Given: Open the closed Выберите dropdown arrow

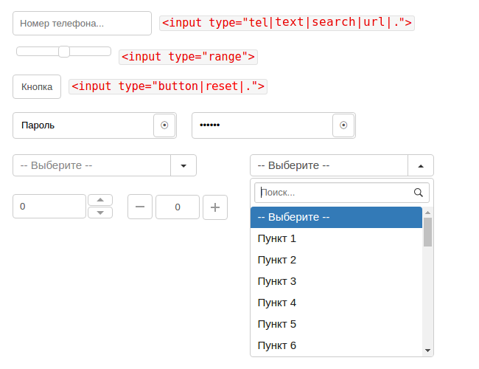Looking at the screenshot, I should tap(183, 165).
